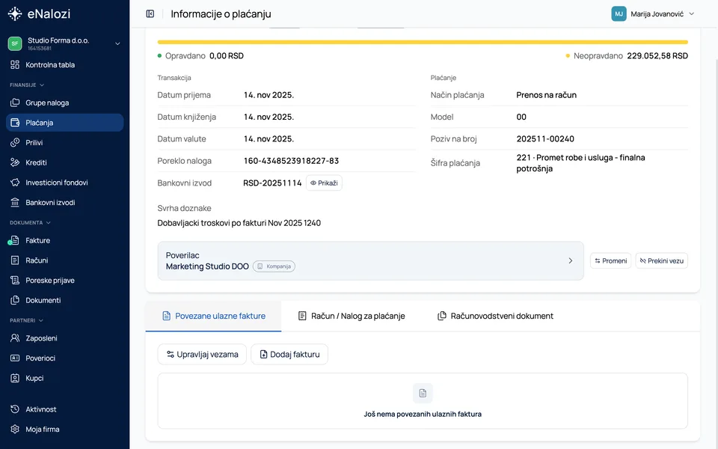The width and height of the screenshot is (718, 449).
Task: Open Kontrolna tabla from sidebar
Action: (64, 64)
